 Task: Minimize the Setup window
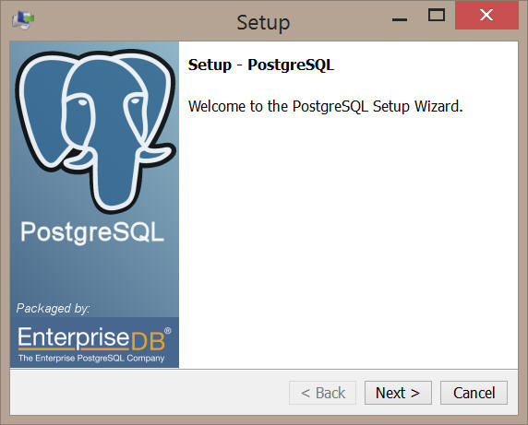coord(400,19)
